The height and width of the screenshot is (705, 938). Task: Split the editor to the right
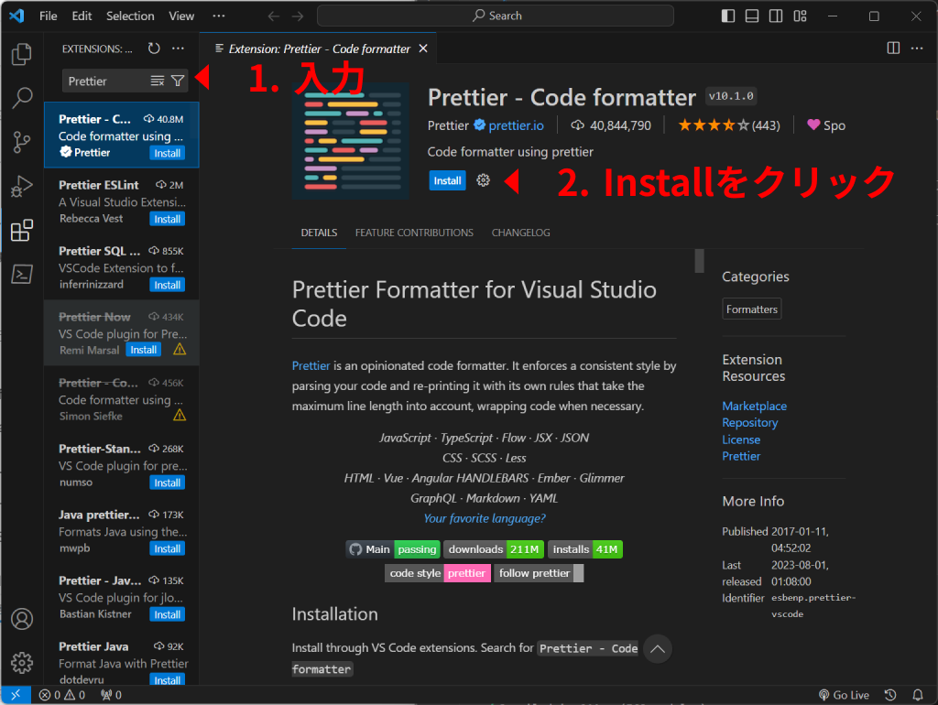[x=893, y=48]
